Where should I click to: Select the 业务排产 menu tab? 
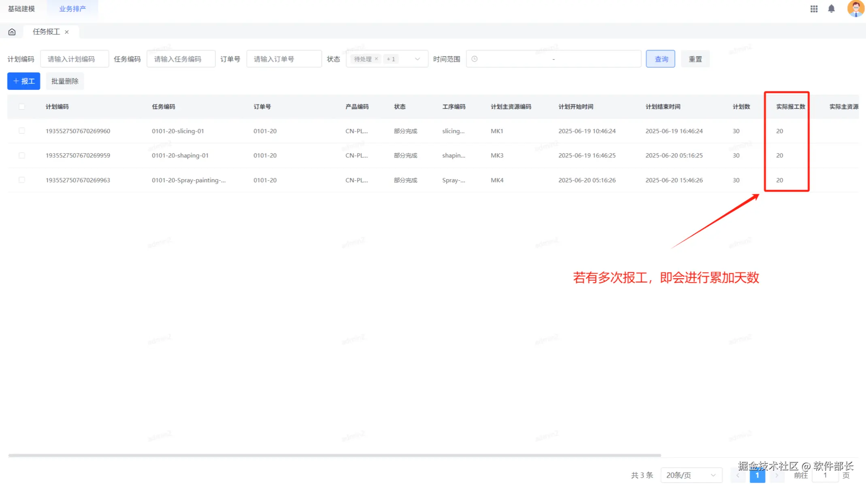click(x=72, y=8)
